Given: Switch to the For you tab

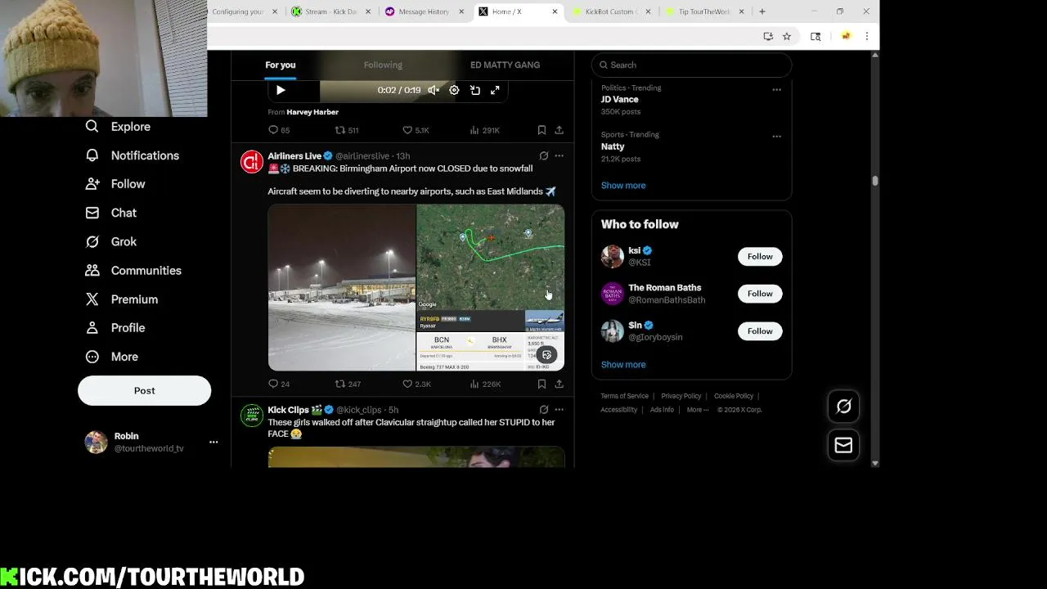Looking at the screenshot, I should [x=281, y=65].
